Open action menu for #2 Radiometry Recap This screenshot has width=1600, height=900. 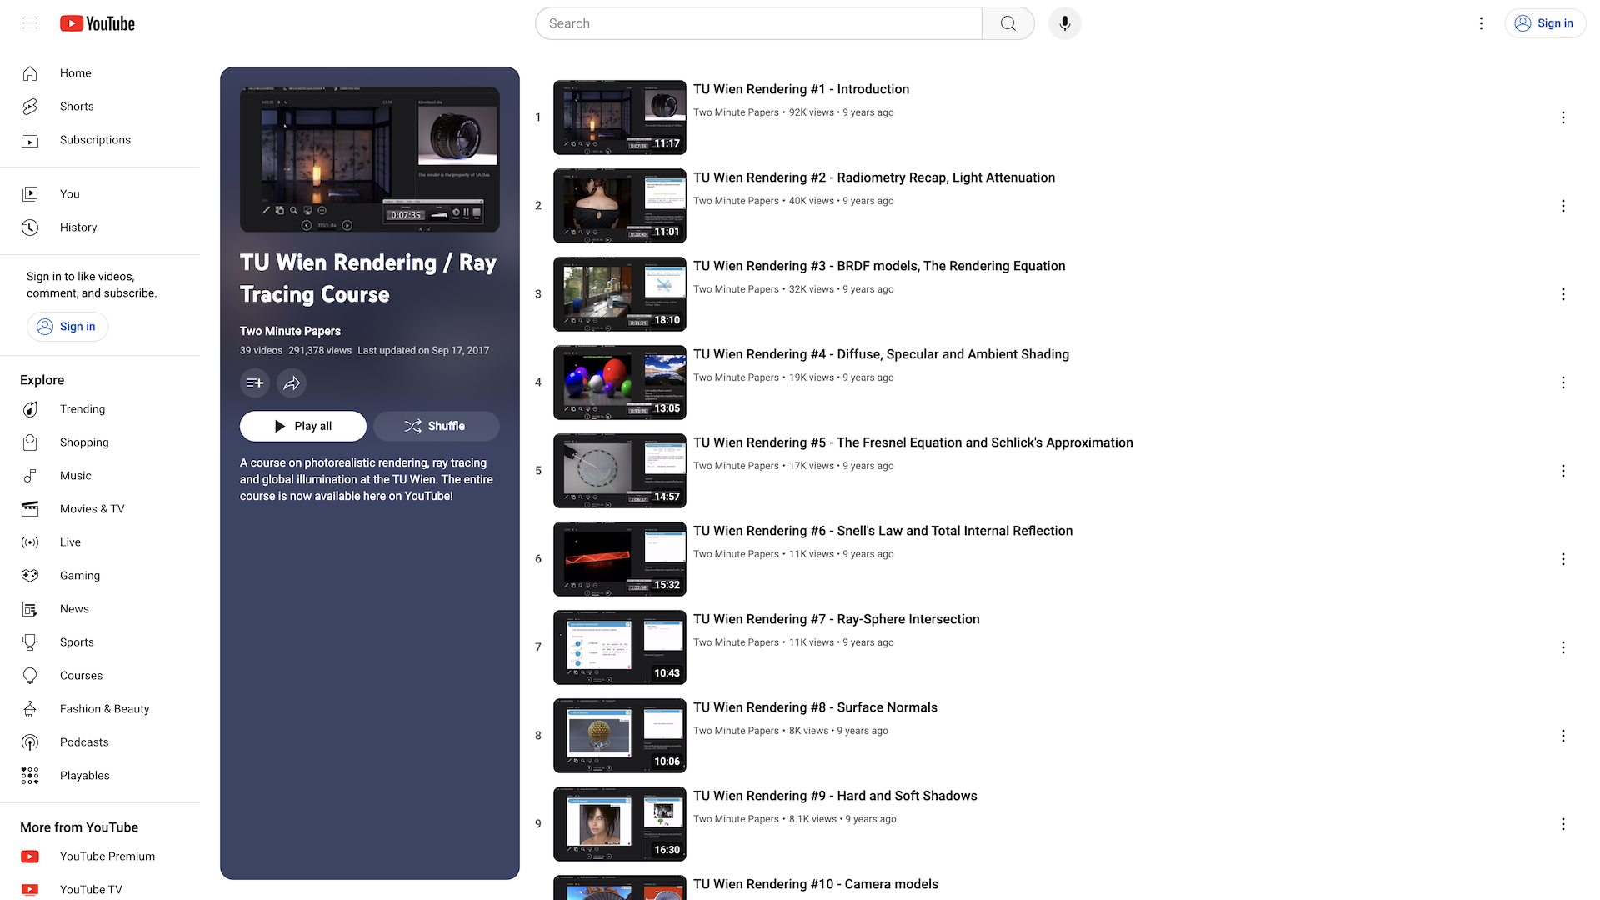pyautogui.click(x=1563, y=206)
